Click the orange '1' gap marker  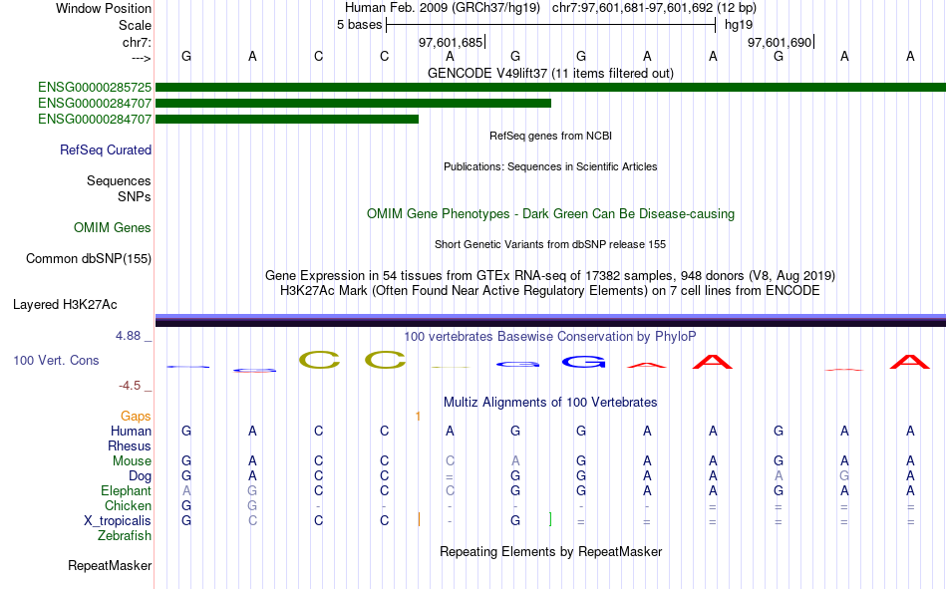pos(418,417)
